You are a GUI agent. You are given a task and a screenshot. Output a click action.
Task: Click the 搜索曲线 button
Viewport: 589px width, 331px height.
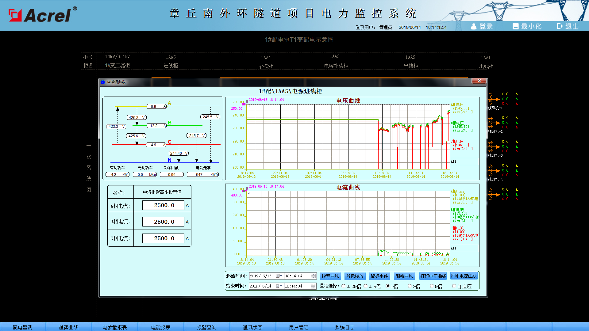[x=330, y=276]
